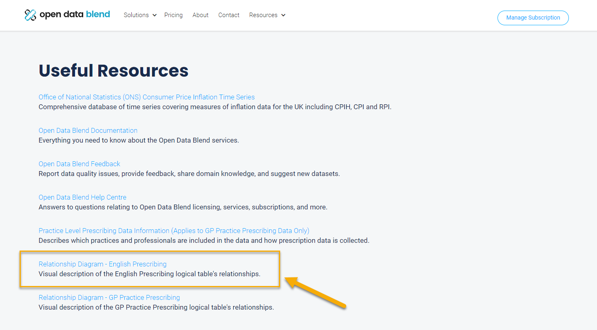This screenshot has width=597, height=330.
Task: Click text 'Everything you need to know about the Open Data Blend services'
Action: [139, 140]
